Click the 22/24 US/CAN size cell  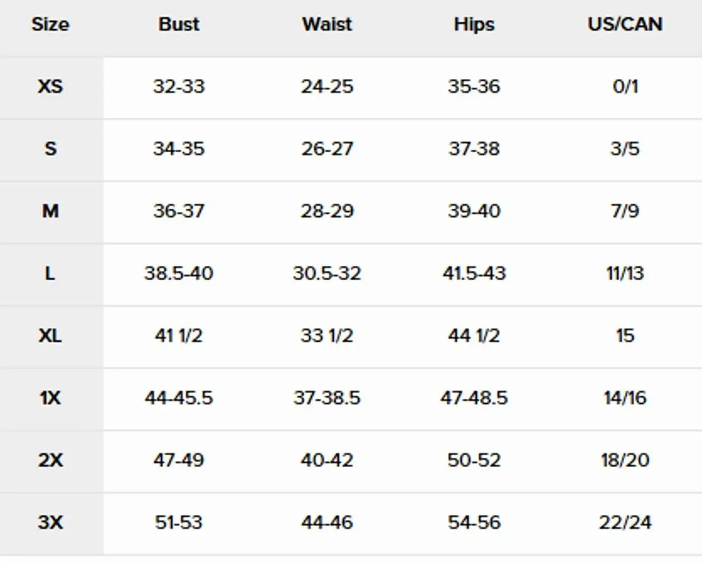point(625,522)
